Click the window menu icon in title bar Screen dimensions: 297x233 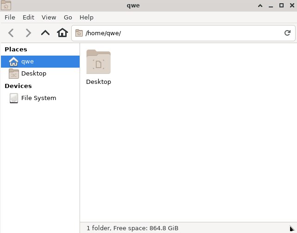[6, 5]
